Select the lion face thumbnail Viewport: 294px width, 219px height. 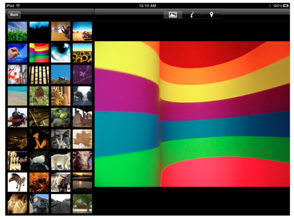click(x=17, y=204)
